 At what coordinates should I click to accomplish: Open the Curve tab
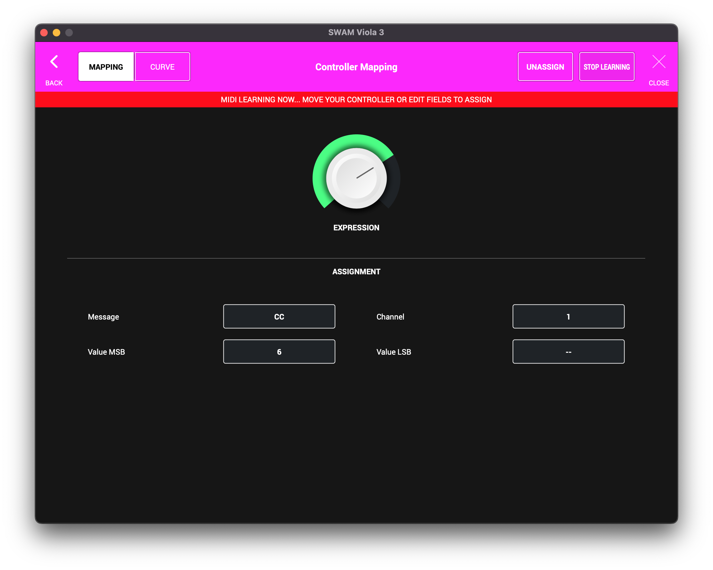pyautogui.click(x=162, y=67)
